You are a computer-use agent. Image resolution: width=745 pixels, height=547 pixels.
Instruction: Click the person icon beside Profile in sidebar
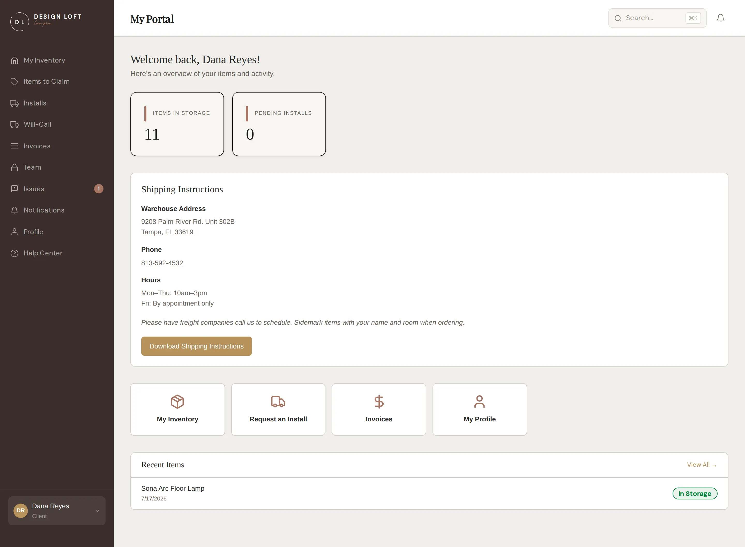pyautogui.click(x=14, y=232)
